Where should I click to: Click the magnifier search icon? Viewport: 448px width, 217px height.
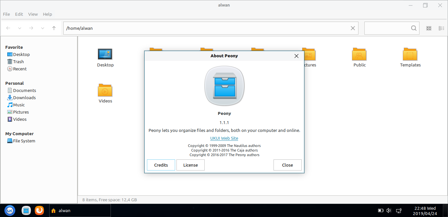pos(414,28)
